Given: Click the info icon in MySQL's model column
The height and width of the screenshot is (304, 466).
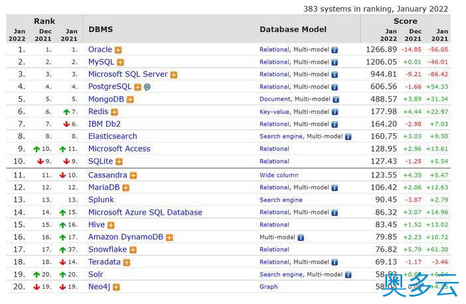Looking at the screenshot, I should coord(335,62).
